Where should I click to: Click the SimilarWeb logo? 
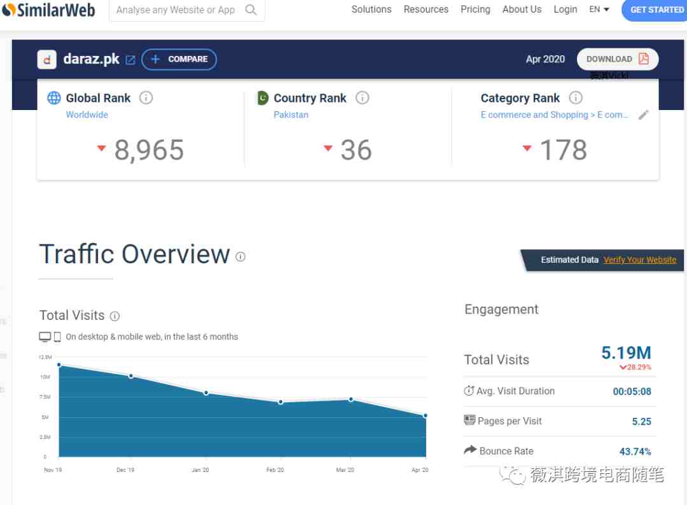pos(48,10)
